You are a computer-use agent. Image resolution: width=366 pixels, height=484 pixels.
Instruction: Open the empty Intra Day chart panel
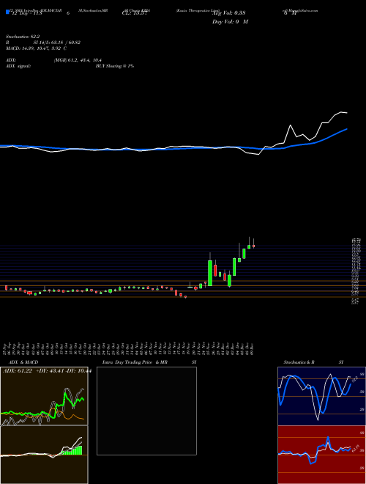click(146, 411)
